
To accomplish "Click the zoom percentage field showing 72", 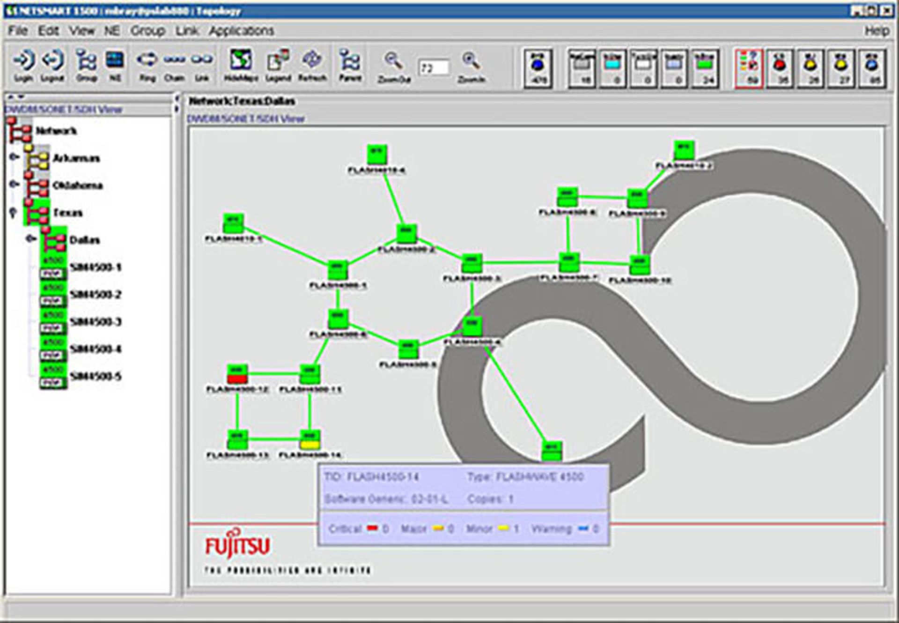I will coord(434,68).
